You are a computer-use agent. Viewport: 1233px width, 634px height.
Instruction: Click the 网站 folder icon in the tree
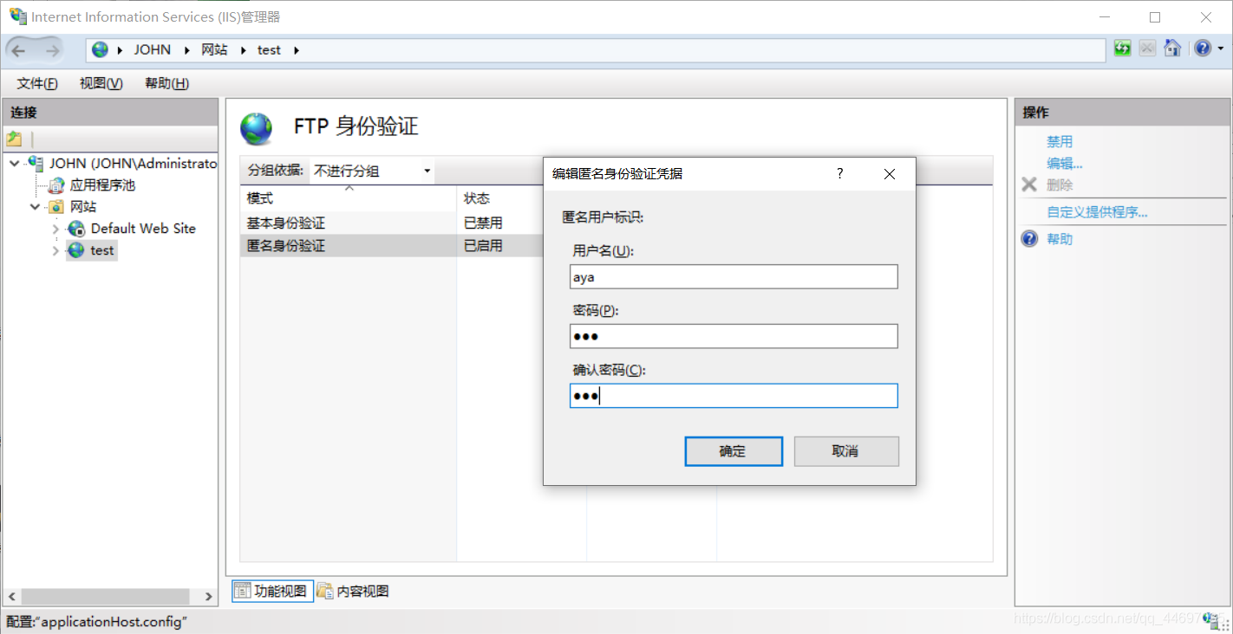56,206
